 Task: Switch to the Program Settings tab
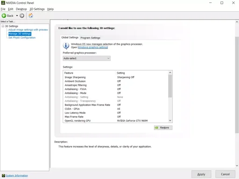[90, 38]
